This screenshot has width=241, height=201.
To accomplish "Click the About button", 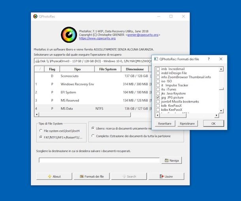I will coord(54,176).
